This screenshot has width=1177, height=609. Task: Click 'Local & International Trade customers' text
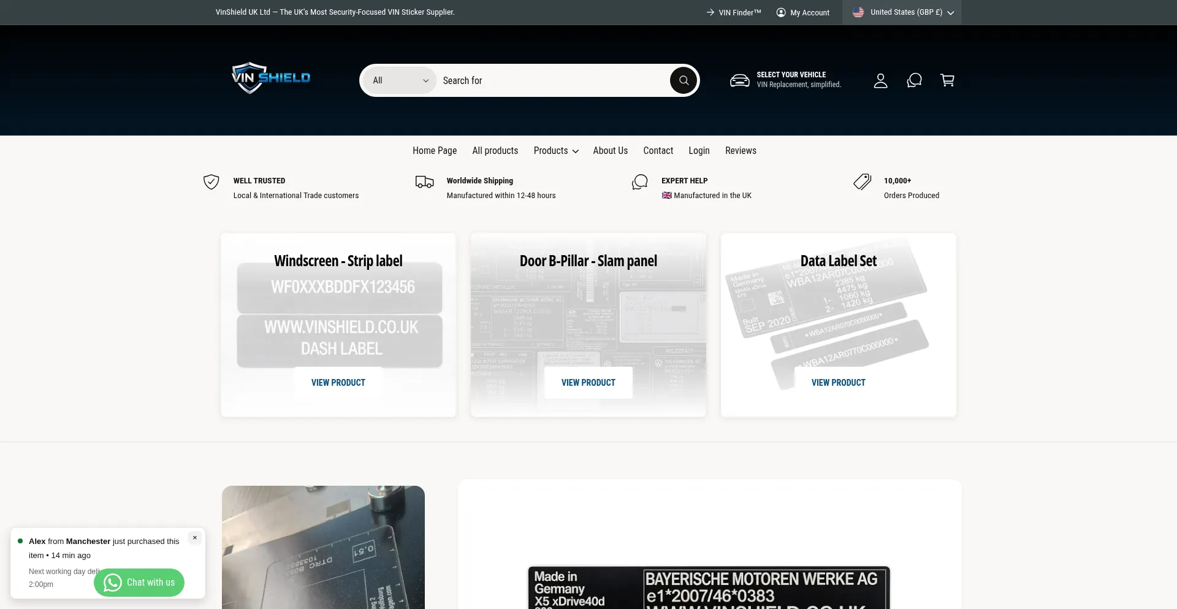click(x=296, y=196)
